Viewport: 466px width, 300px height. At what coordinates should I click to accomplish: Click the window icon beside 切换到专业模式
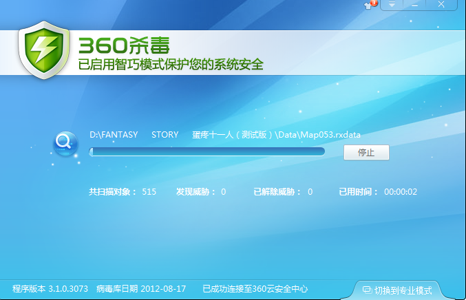point(368,290)
